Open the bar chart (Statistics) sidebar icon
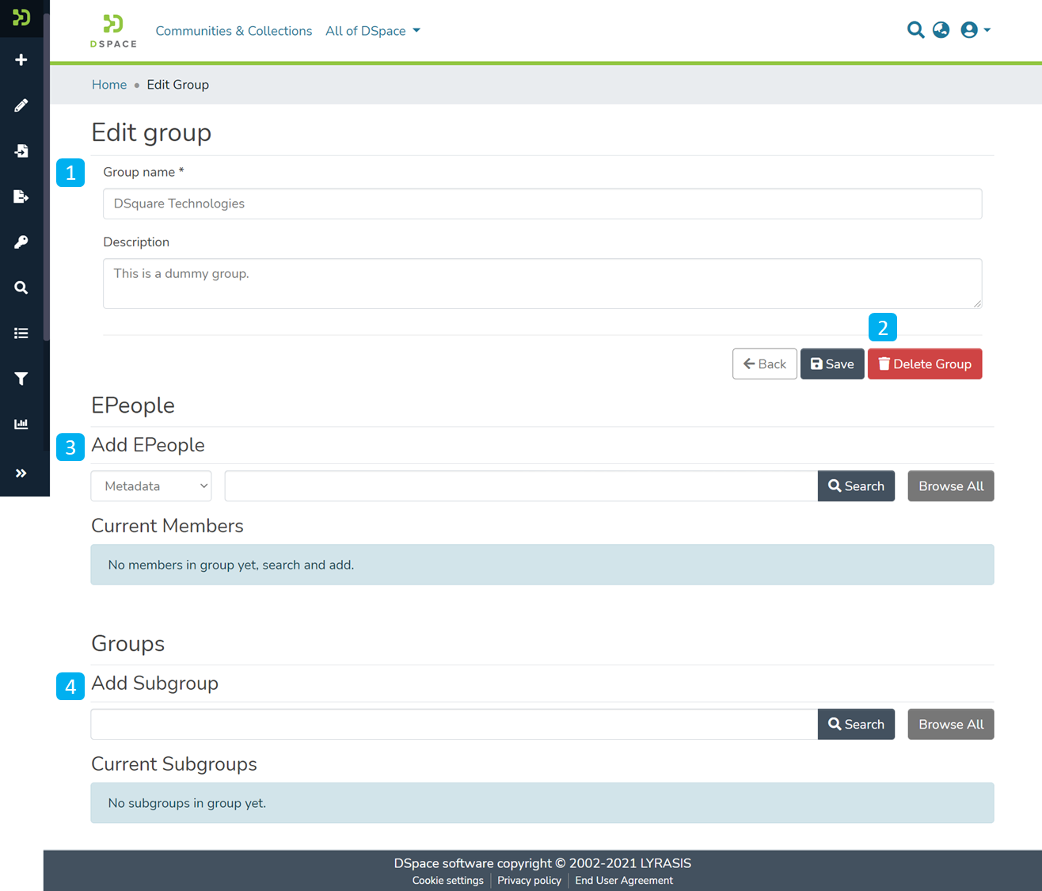This screenshot has height=891, width=1042. (x=21, y=425)
